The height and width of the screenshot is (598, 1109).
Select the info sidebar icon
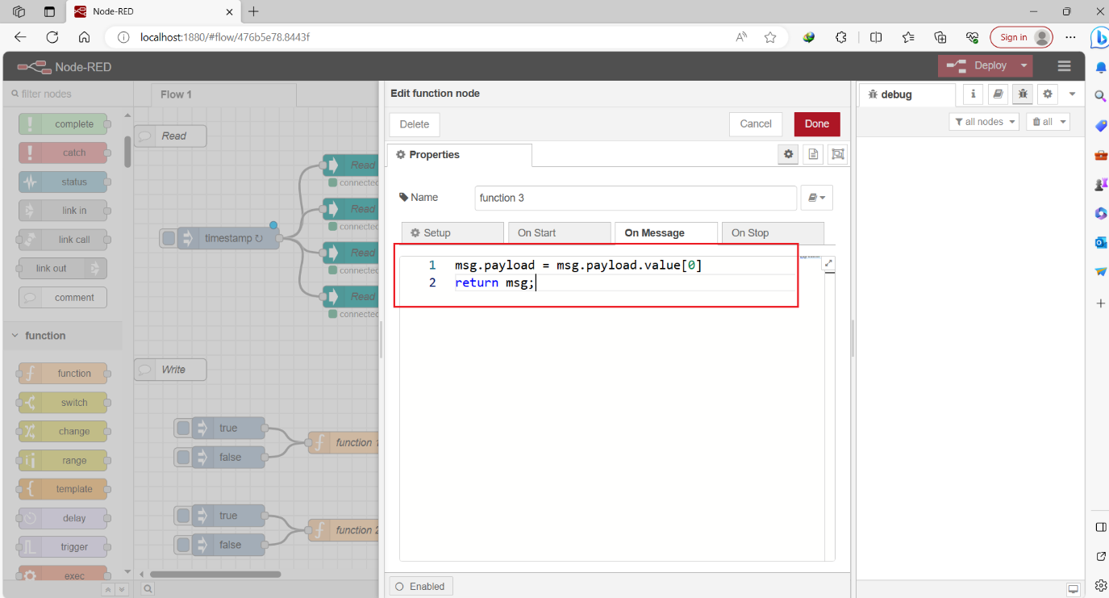pyautogui.click(x=973, y=94)
